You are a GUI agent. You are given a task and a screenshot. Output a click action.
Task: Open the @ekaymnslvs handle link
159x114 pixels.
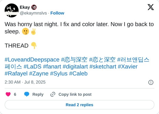33,13
